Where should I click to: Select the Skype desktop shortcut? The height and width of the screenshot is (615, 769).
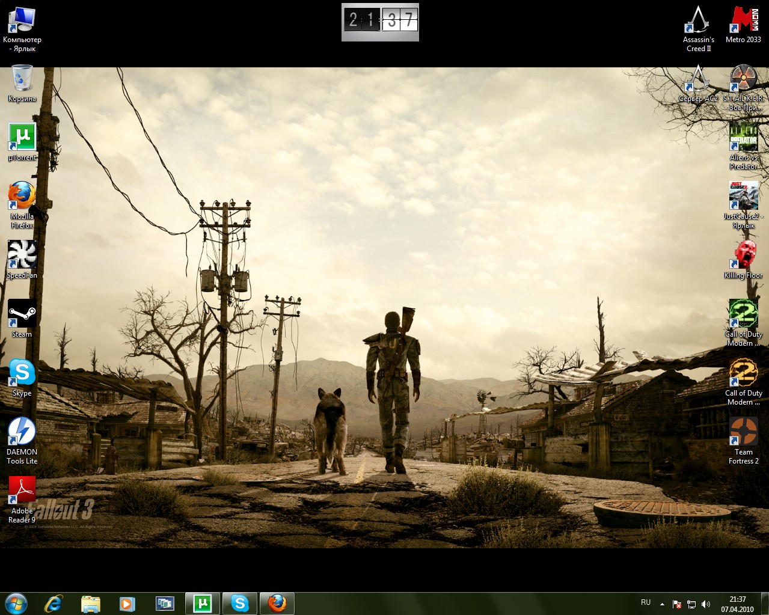(22, 378)
